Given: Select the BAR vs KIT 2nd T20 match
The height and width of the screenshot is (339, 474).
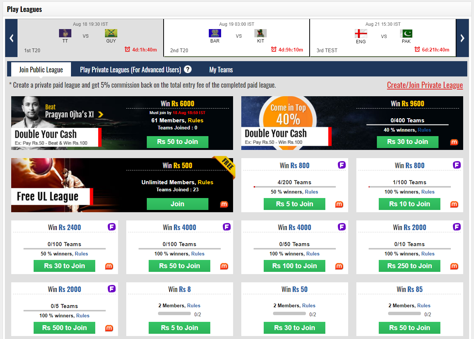Looking at the screenshot, I should coord(237,38).
